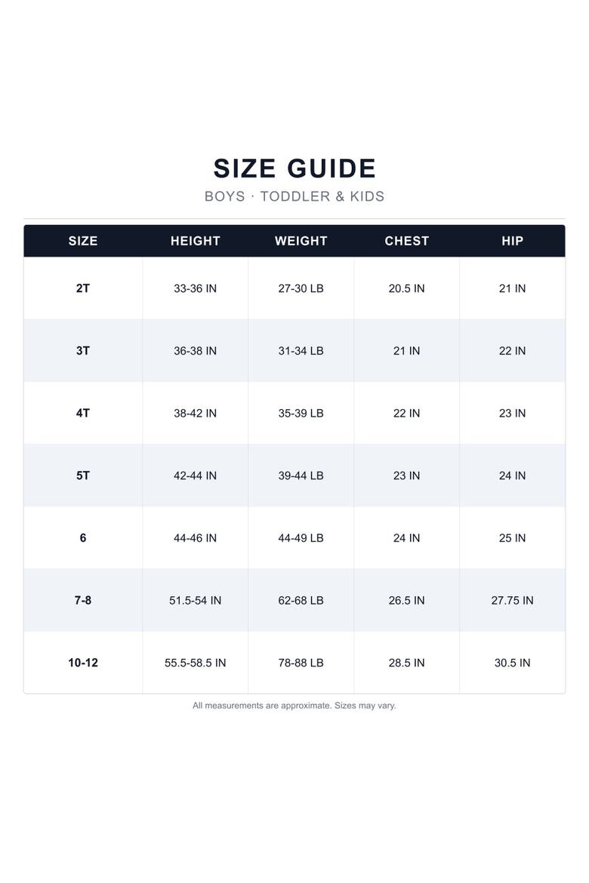This screenshot has width=589, height=883.
Task: Click the 31-34 LB weight cell
Action: [x=301, y=351]
